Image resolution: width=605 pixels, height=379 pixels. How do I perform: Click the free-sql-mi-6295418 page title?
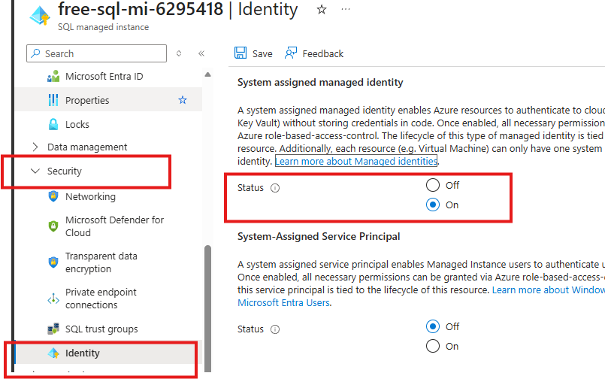click(141, 9)
